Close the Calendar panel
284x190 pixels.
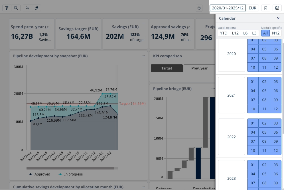click(x=278, y=18)
